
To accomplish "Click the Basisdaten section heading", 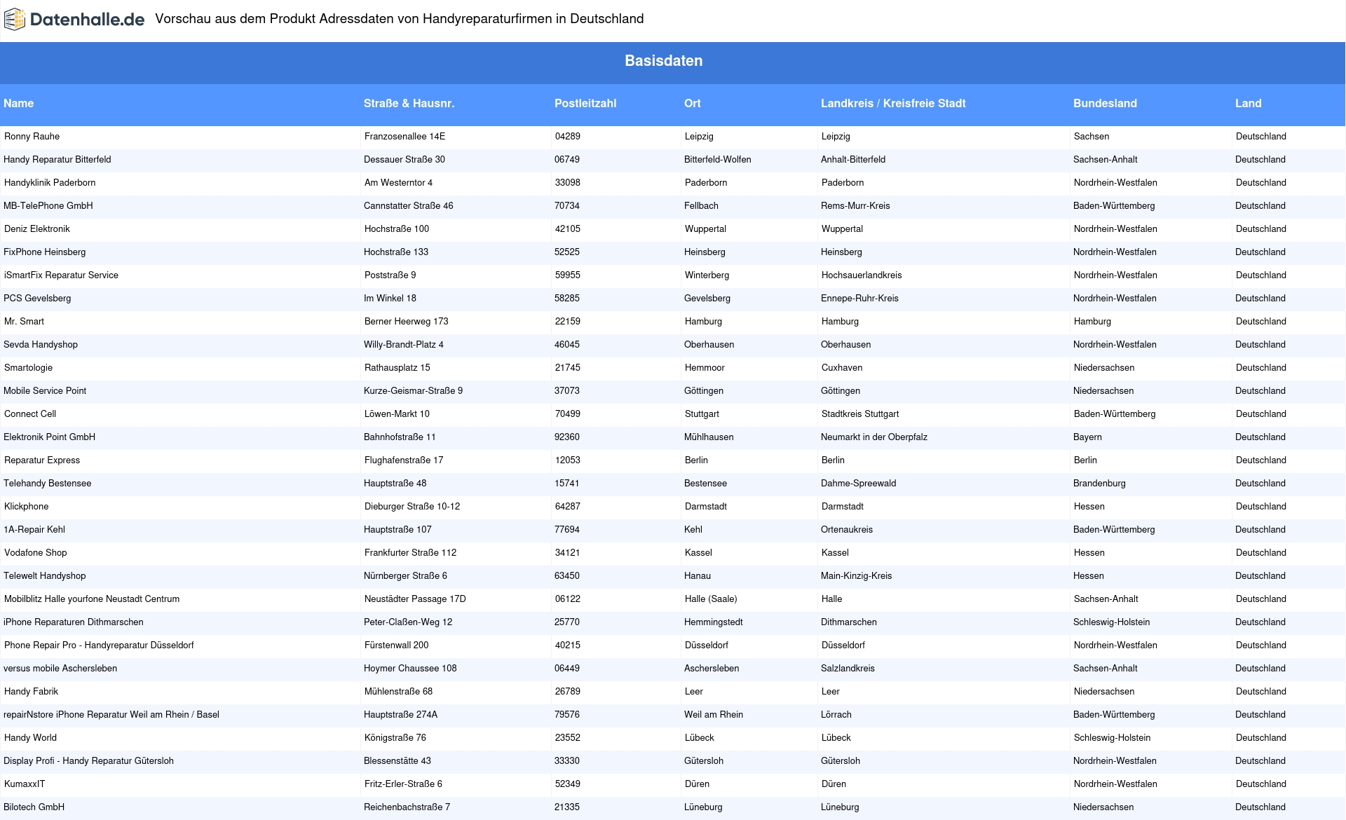I will (x=664, y=61).
